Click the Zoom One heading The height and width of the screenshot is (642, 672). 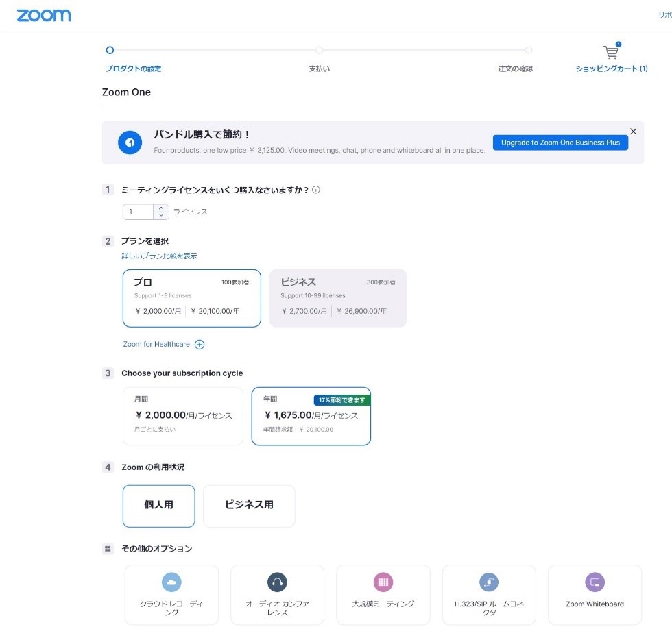126,92
